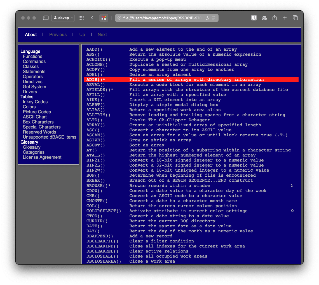Select Up in the navigation bar
The width and height of the screenshot is (319, 285).
tap(82, 35)
